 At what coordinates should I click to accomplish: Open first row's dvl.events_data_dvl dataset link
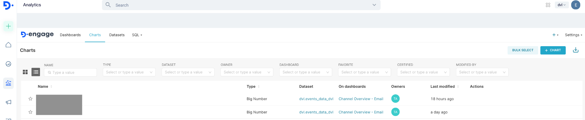[316, 99]
